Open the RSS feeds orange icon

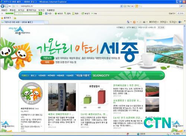(x=134, y=22)
